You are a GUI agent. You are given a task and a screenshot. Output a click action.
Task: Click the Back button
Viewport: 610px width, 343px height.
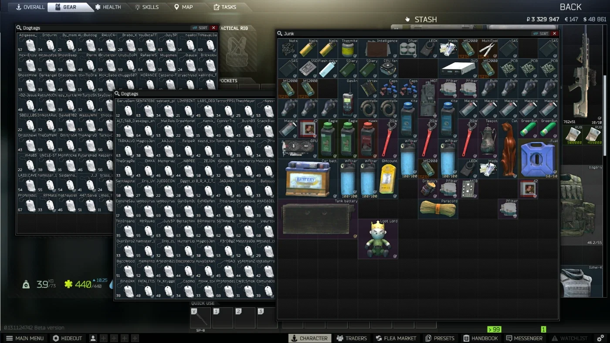(x=570, y=7)
